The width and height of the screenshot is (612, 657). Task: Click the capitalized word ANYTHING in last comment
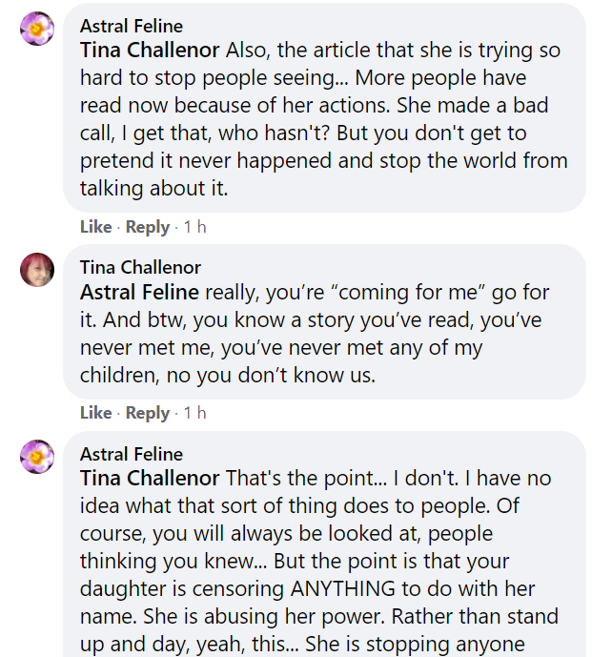click(x=343, y=588)
